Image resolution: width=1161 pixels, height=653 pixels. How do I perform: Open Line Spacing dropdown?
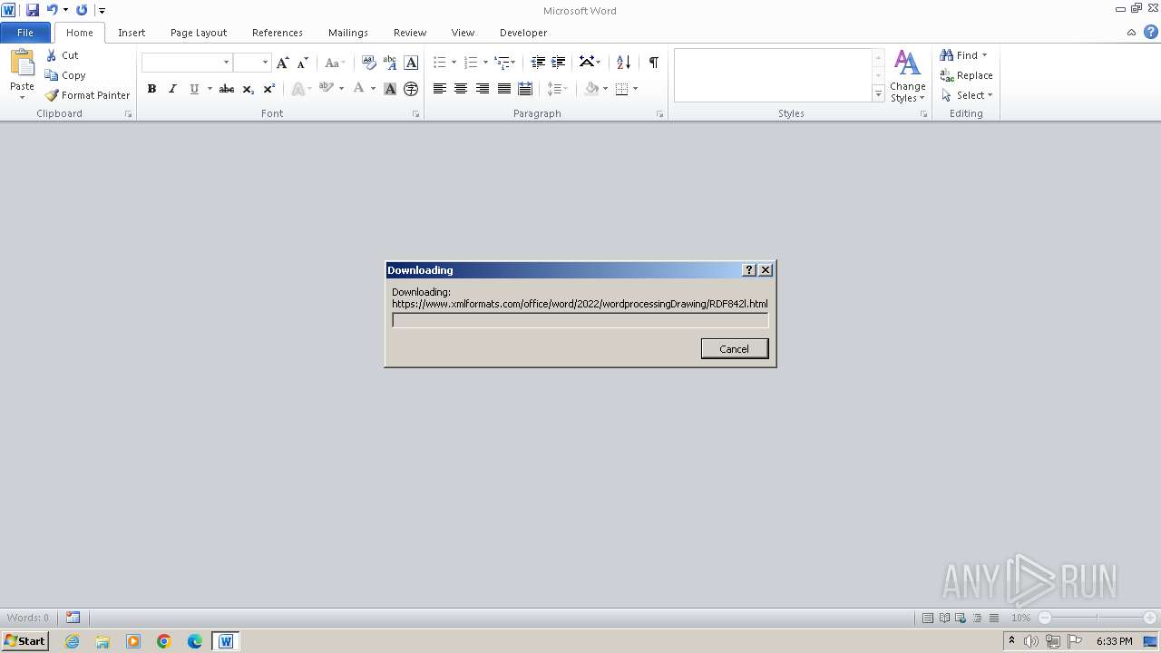point(557,89)
